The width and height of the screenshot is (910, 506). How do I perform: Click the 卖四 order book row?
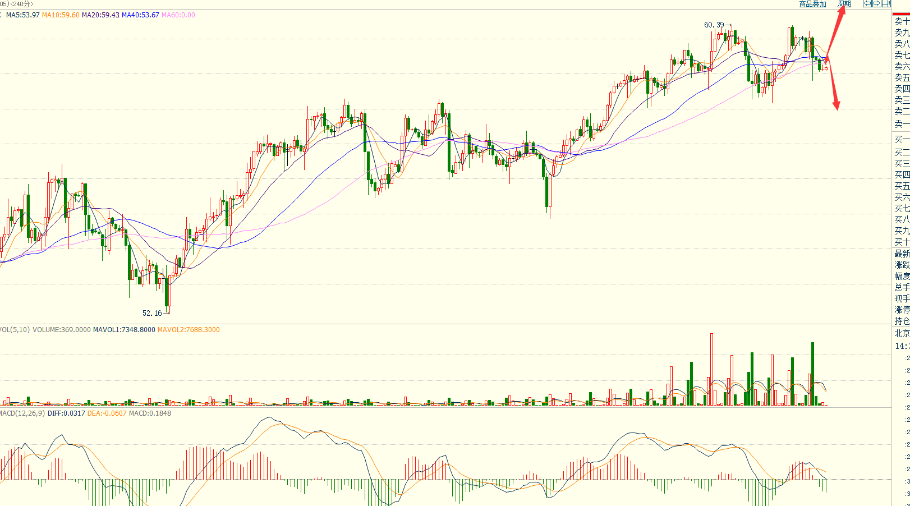pos(902,89)
